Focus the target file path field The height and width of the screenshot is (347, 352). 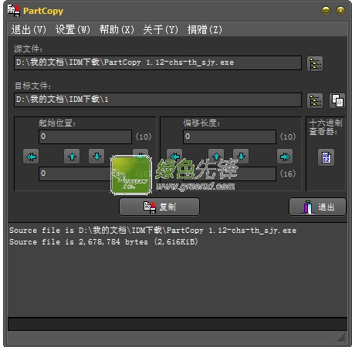click(157, 99)
